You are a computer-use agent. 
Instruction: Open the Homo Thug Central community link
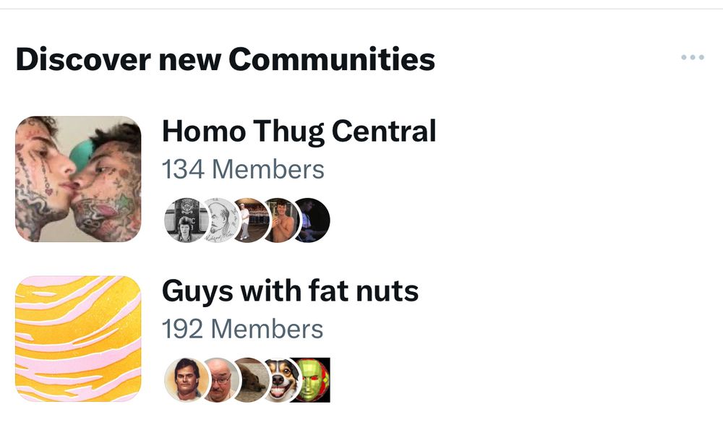click(299, 132)
